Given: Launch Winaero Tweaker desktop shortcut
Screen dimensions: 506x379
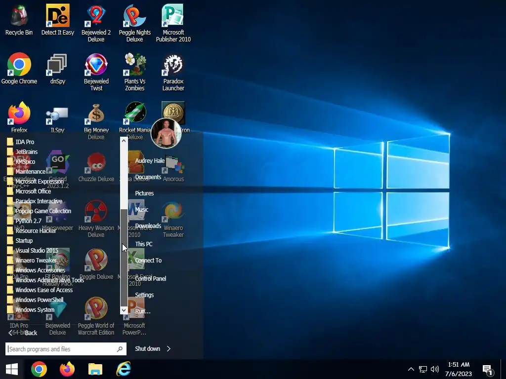Looking at the screenshot, I should coord(173,219).
